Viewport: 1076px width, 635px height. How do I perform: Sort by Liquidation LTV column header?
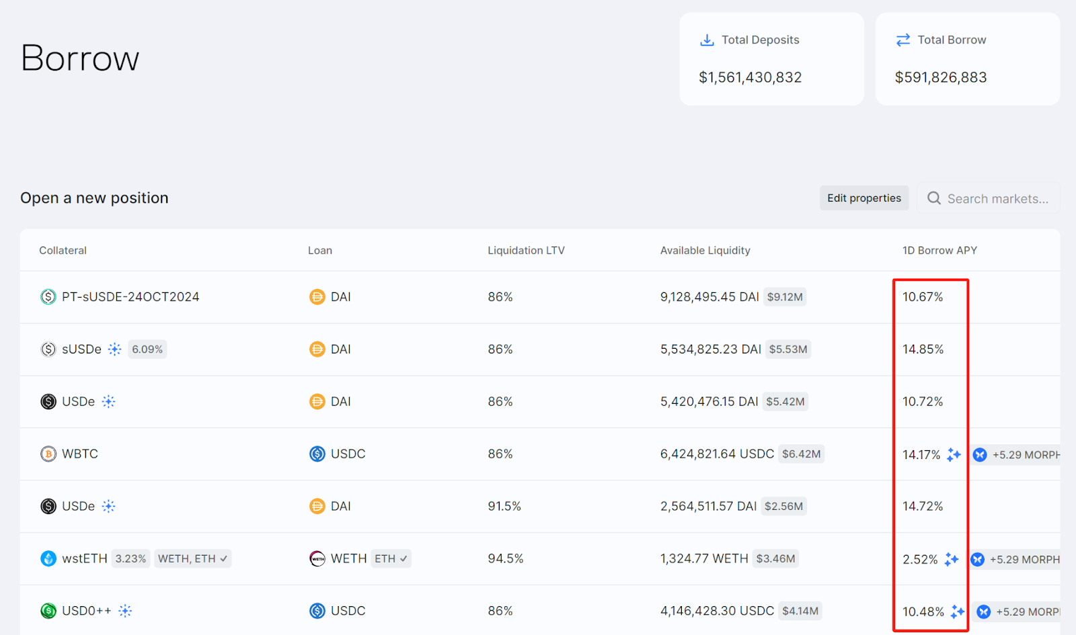(526, 251)
